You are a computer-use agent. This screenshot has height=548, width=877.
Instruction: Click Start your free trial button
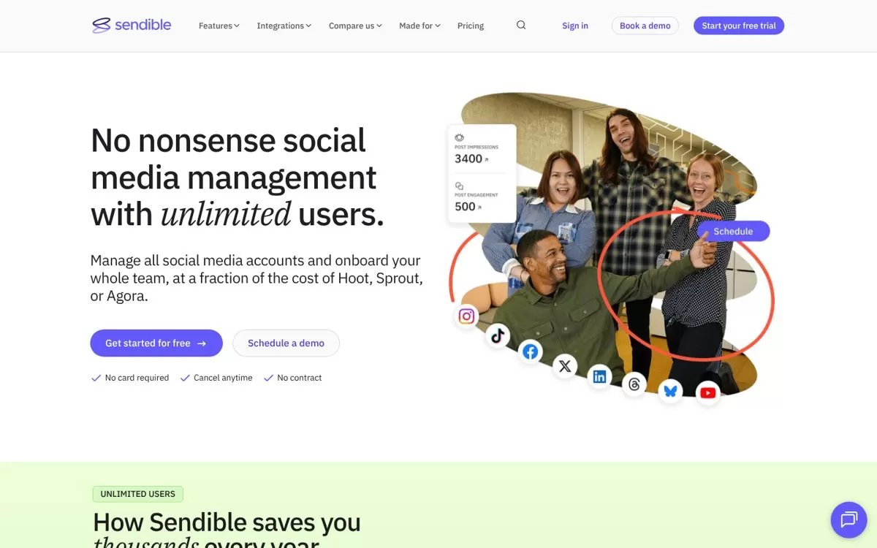coord(739,26)
